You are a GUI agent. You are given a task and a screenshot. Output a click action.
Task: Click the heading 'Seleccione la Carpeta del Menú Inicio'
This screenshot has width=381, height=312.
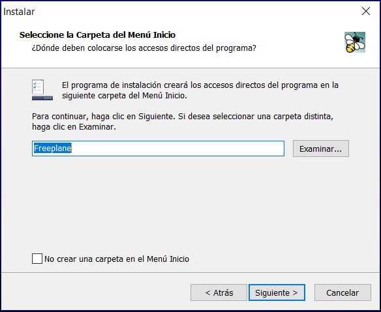[97, 35]
